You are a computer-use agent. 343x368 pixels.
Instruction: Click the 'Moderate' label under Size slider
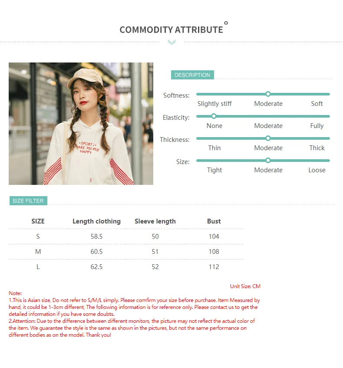(x=268, y=170)
